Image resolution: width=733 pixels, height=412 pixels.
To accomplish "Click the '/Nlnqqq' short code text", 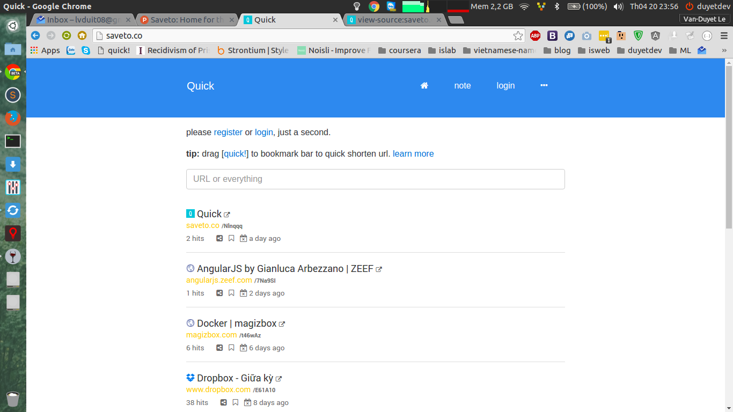I will click(232, 226).
